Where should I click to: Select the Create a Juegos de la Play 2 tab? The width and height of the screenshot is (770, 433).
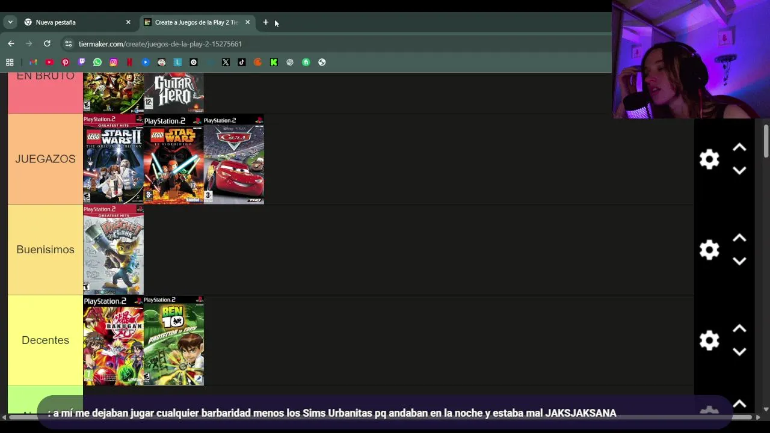point(196,22)
